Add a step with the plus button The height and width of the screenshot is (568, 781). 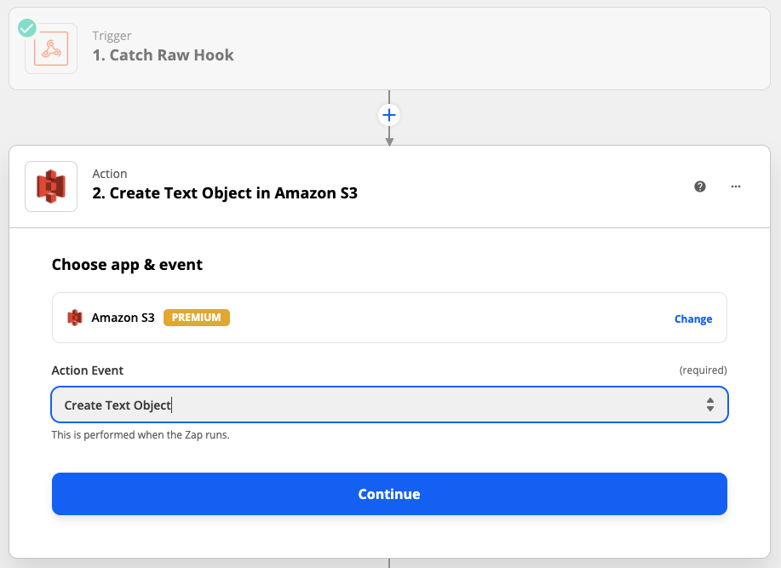pos(389,115)
